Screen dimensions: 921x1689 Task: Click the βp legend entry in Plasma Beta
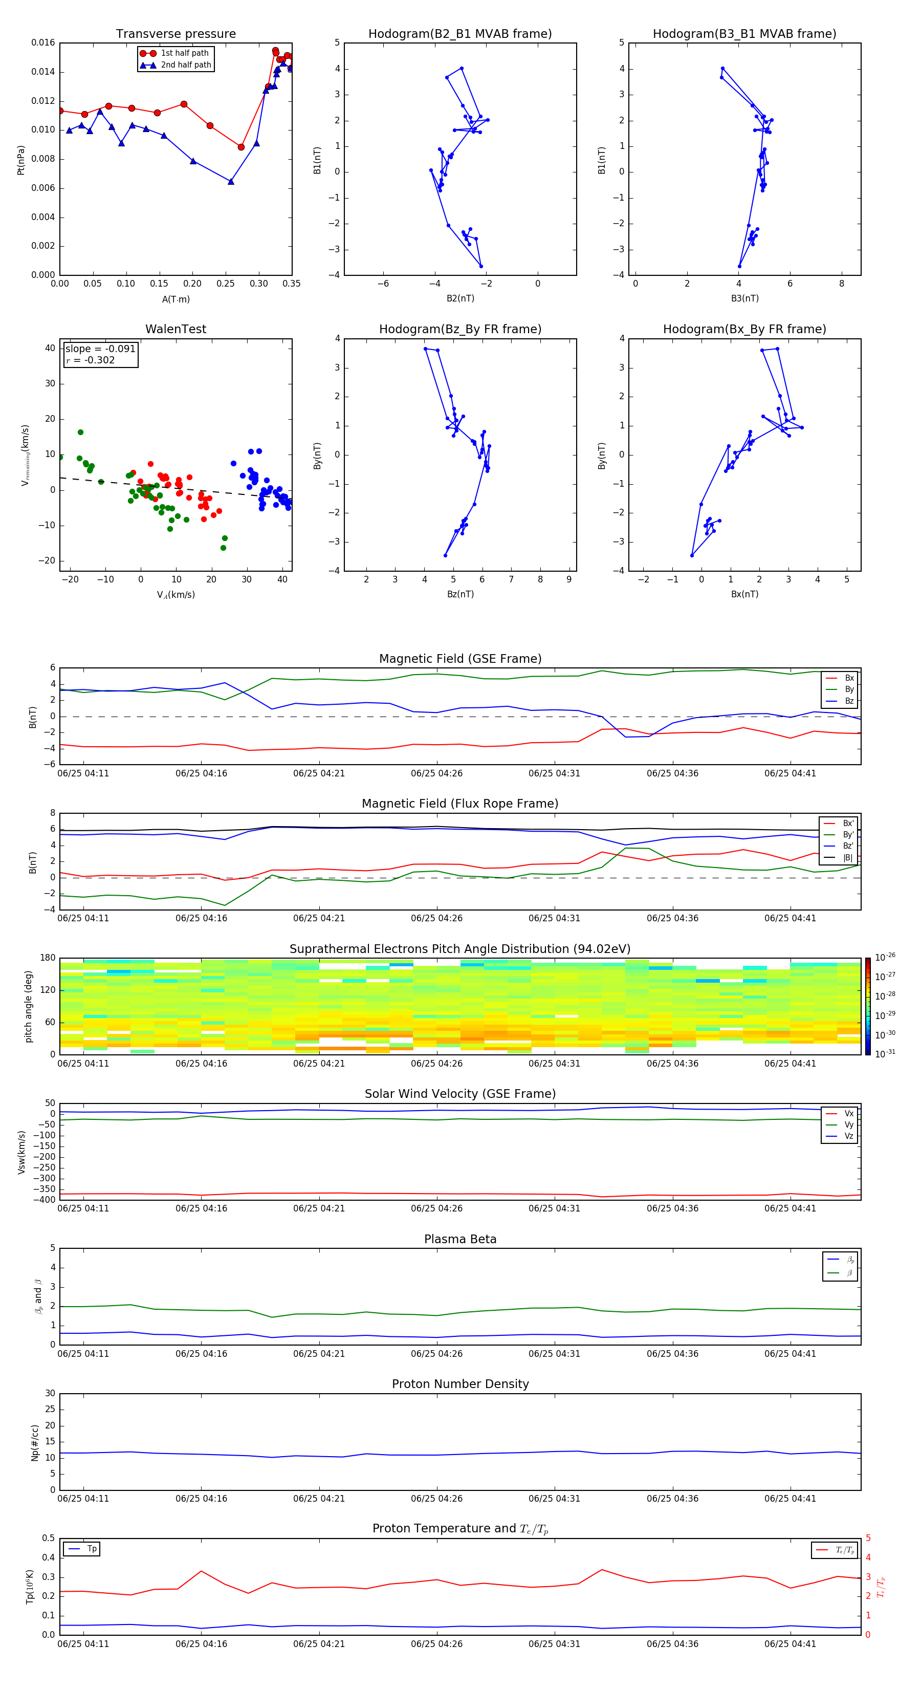pyautogui.click(x=840, y=1259)
